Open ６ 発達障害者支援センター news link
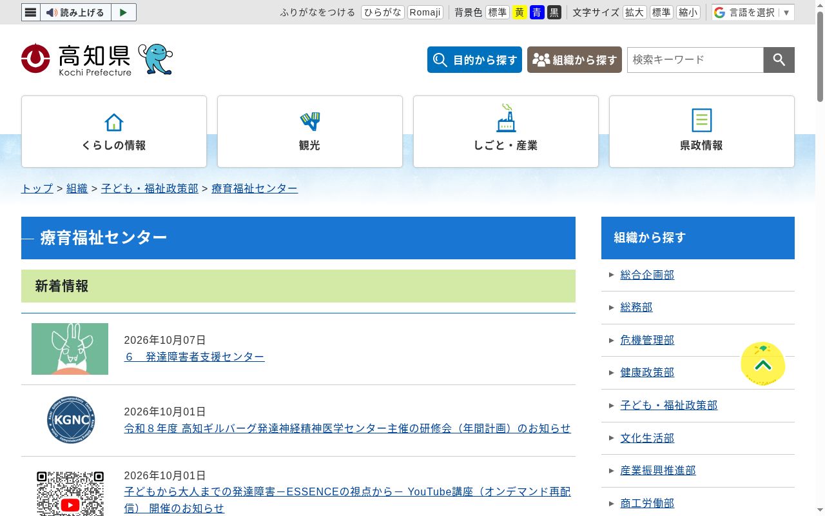Screen dimensions: 825x516 click(x=194, y=357)
